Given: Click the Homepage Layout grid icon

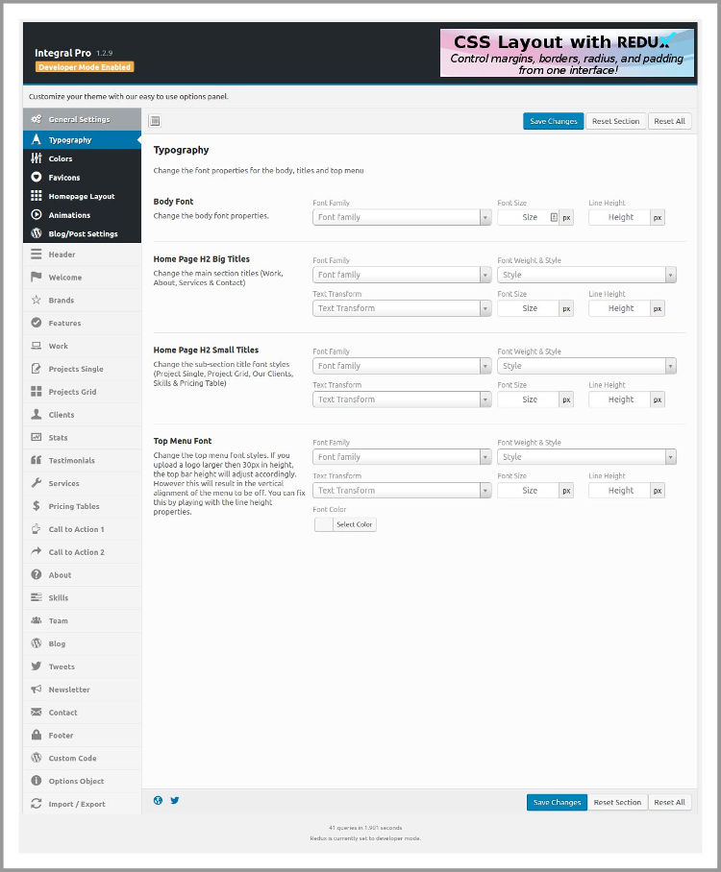Looking at the screenshot, I should pos(37,196).
